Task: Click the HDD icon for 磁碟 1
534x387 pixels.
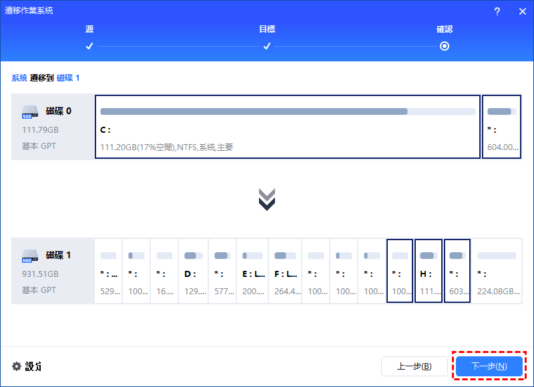Action: [30, 256]
